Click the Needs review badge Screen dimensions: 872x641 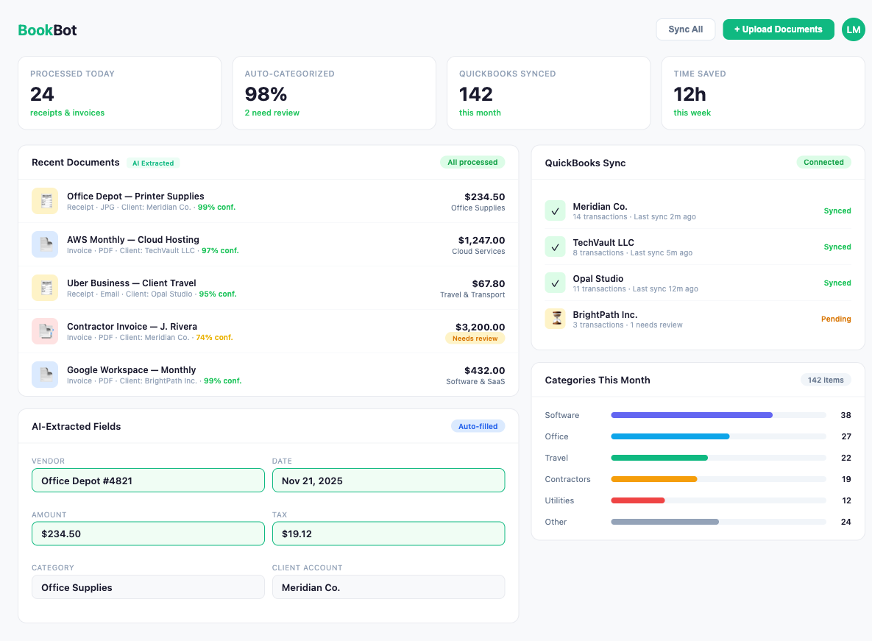[x=475, y=339]
